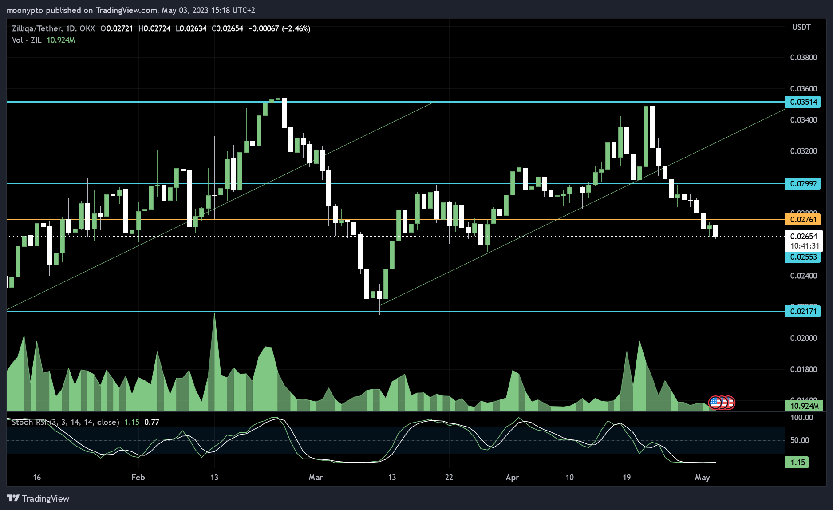Click the countdown timer 10:41:31
This screenshot has height=510, width=833.
805,246
